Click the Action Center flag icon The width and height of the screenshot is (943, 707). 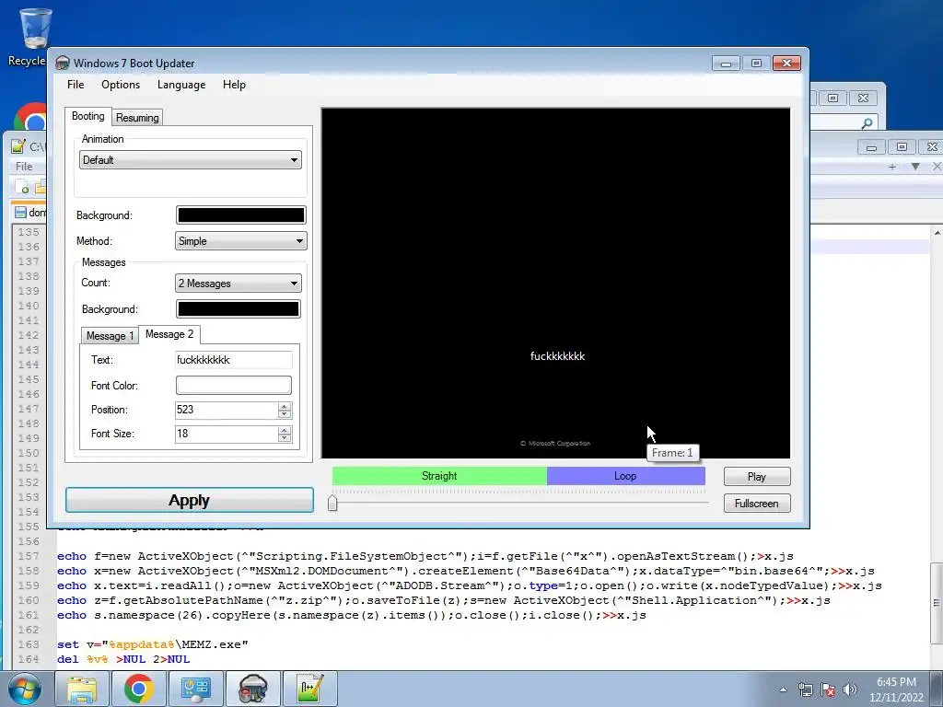[x=828, y=690]
